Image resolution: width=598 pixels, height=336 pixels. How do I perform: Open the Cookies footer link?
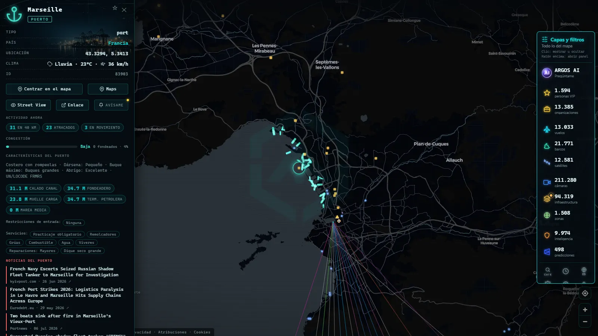tap(202, 332)
